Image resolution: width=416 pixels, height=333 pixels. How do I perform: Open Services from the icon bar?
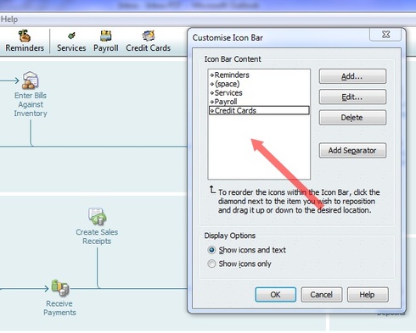[x=71, y=42]
